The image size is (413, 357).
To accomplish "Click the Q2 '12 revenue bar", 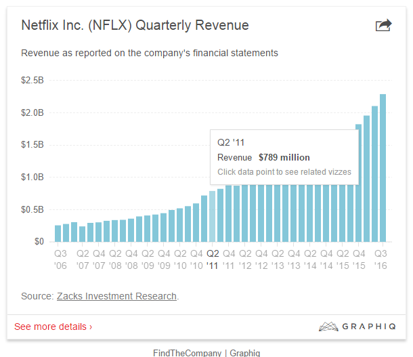I will tap(245, 213).
